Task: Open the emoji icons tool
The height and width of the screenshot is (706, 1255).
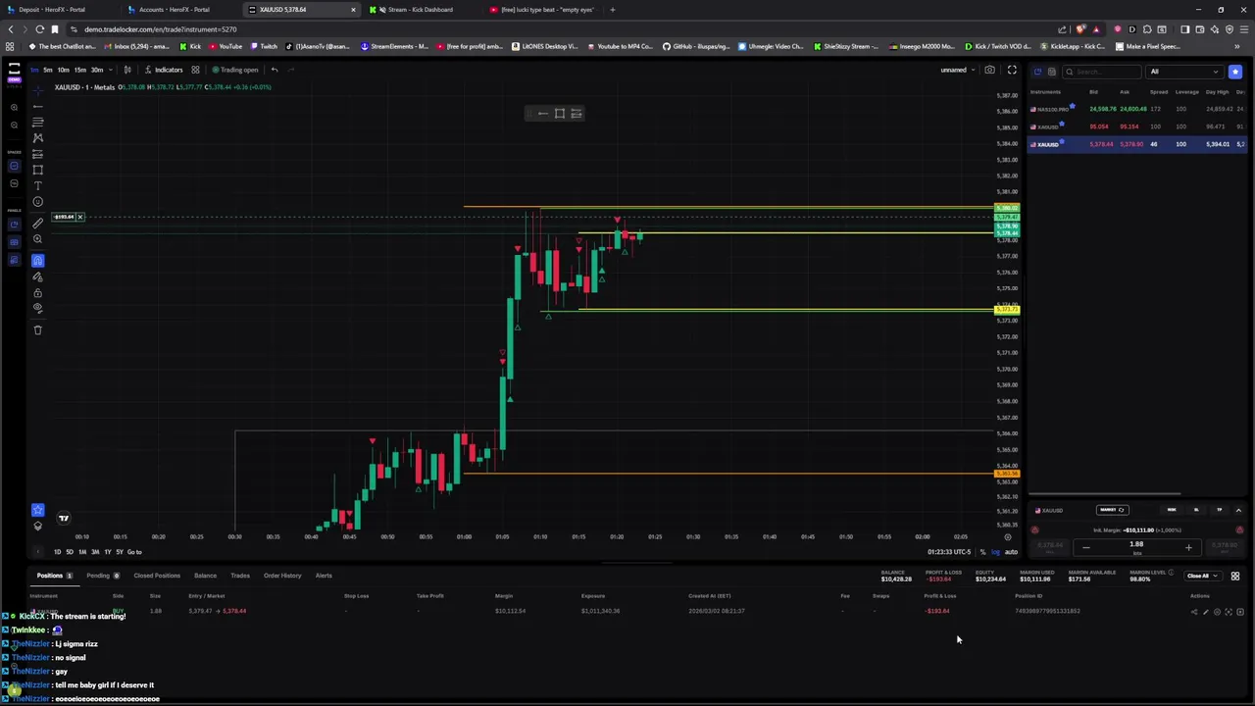Action: click(x=38, y=202)
